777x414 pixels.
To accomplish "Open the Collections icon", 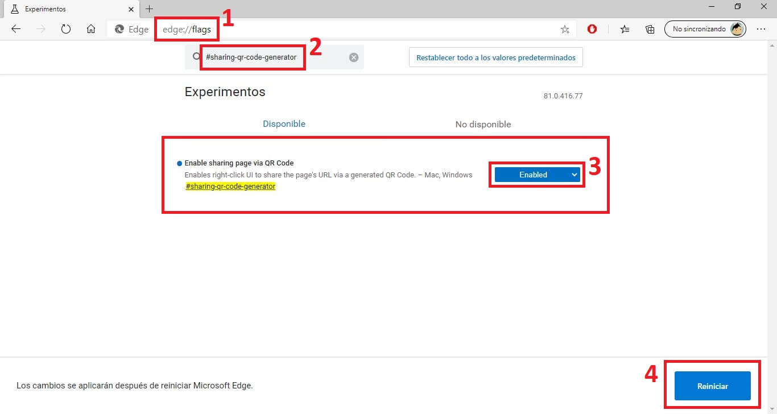I will [650, 29].
